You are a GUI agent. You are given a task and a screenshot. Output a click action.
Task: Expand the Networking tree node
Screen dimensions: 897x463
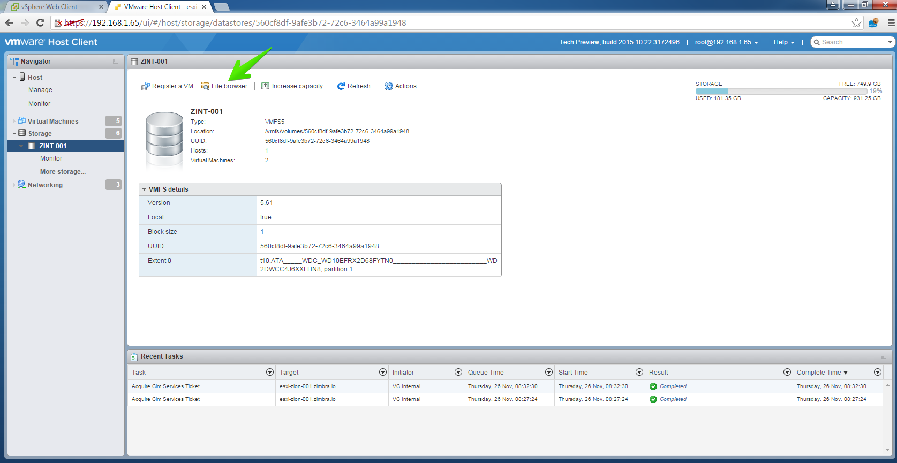pos(14,185)
